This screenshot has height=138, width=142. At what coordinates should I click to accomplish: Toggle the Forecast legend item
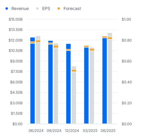tap(69, 8)
